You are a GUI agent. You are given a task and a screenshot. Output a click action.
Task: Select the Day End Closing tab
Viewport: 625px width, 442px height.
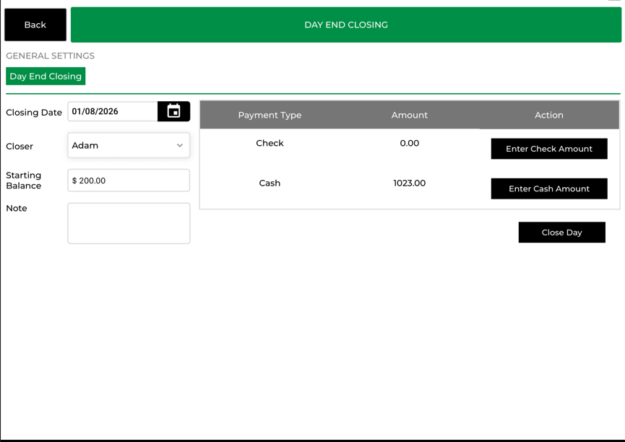point(46,76)
